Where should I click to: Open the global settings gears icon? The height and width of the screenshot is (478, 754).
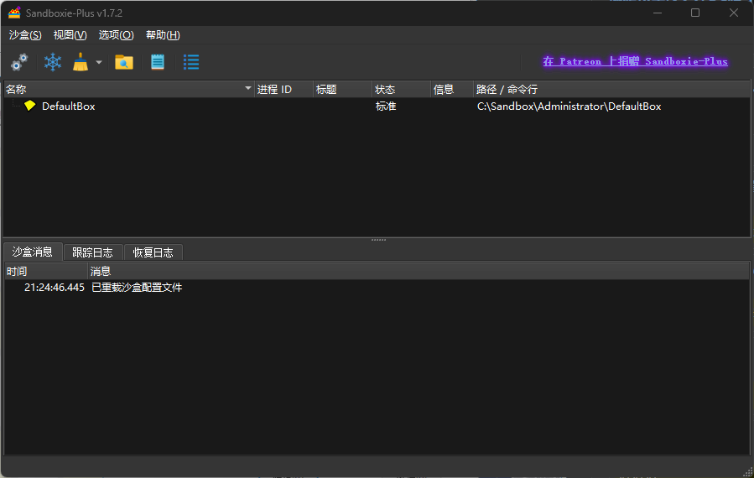click(x=19, y=62)
